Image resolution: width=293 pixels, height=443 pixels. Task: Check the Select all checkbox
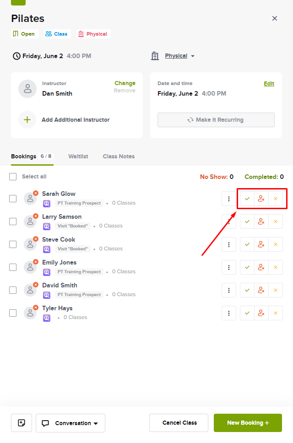(x=13, y=177)
